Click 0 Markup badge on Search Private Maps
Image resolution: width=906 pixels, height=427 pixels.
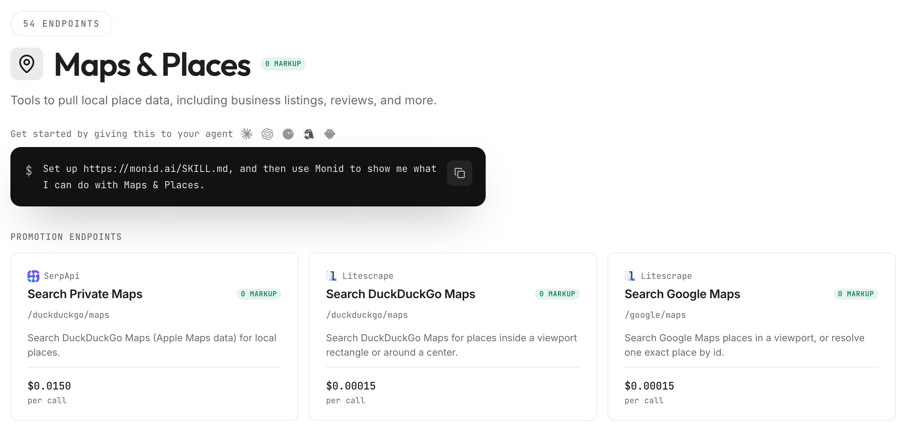pos(259,294)
